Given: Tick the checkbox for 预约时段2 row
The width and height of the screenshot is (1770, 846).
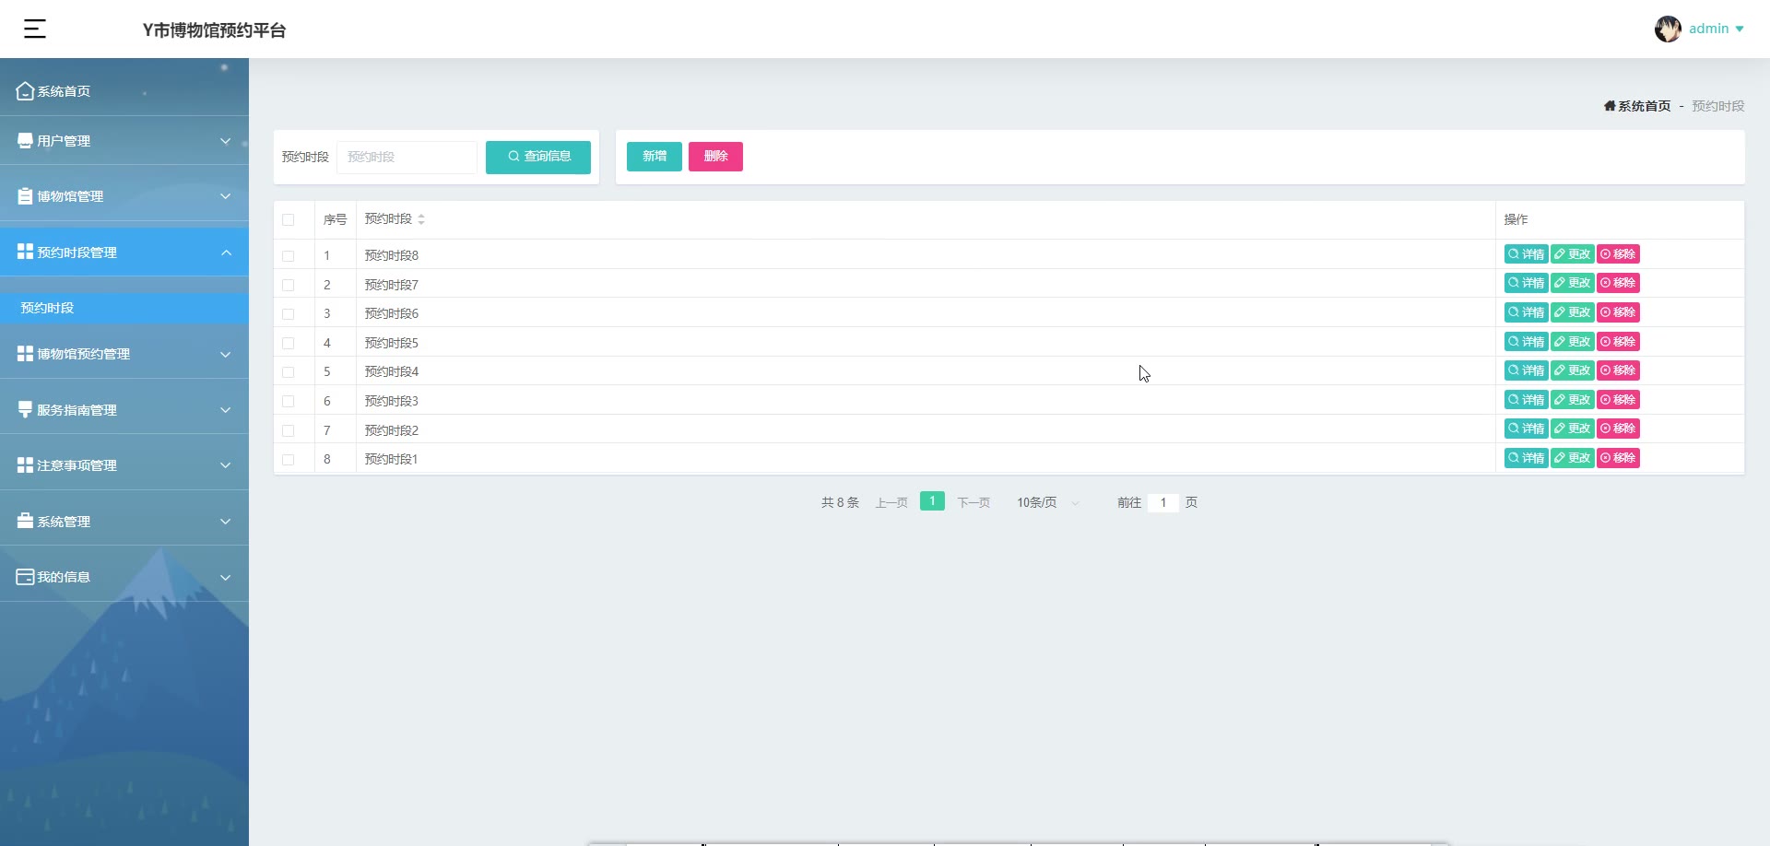Looking at the screenshot, I should [x=288, y=430].
